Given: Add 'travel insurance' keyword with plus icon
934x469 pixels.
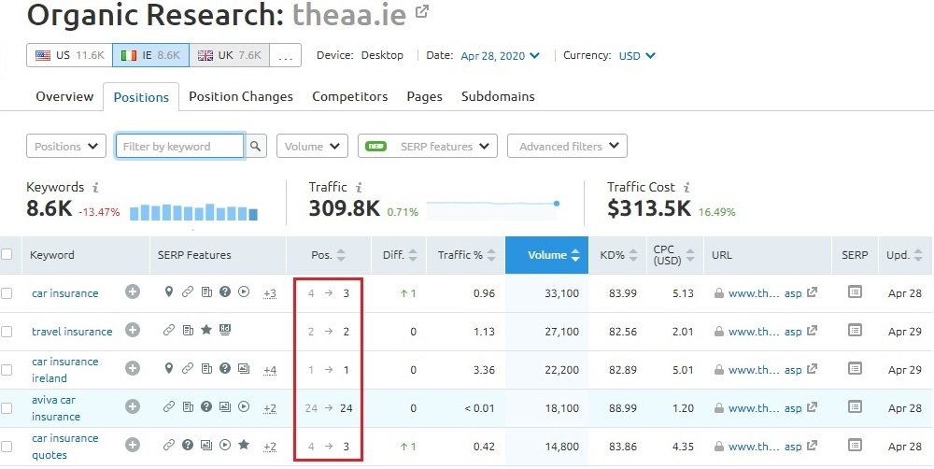Looking at the screenshot, I should pos(133,330).
